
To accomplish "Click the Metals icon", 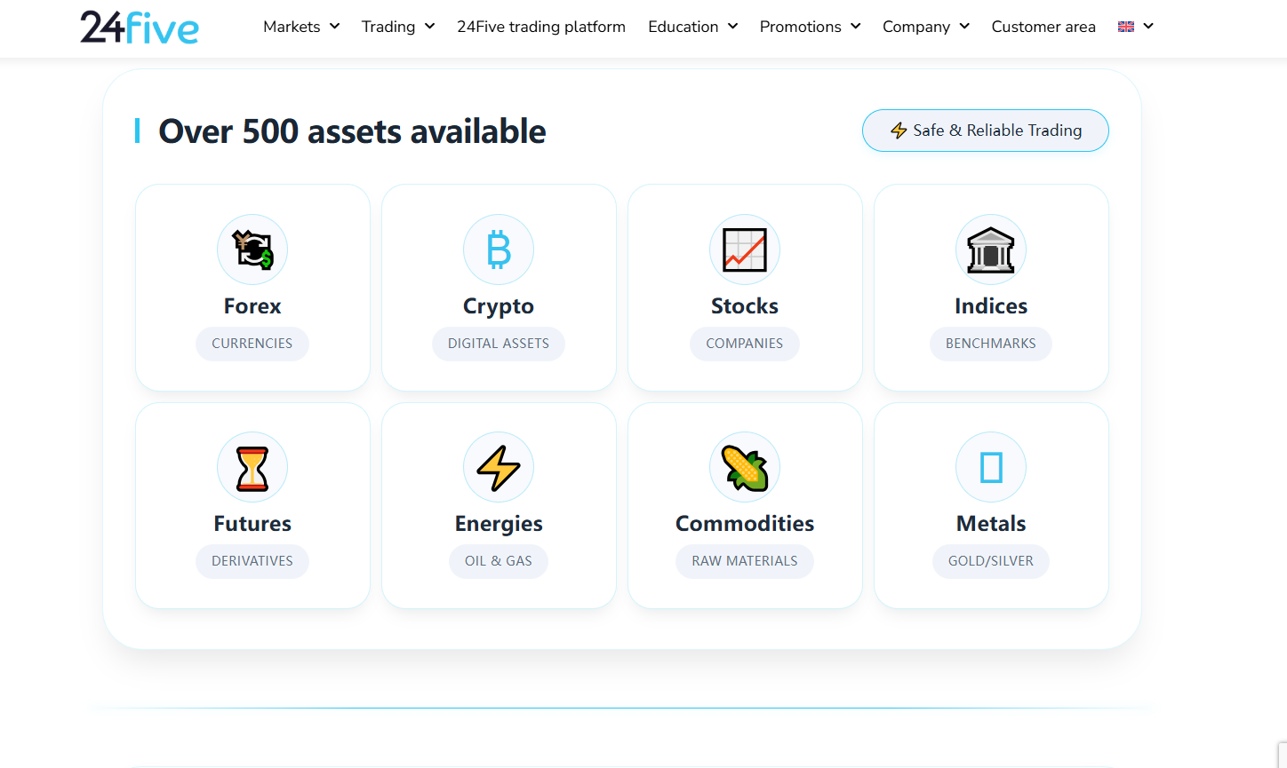I will (x=991, y=467).
